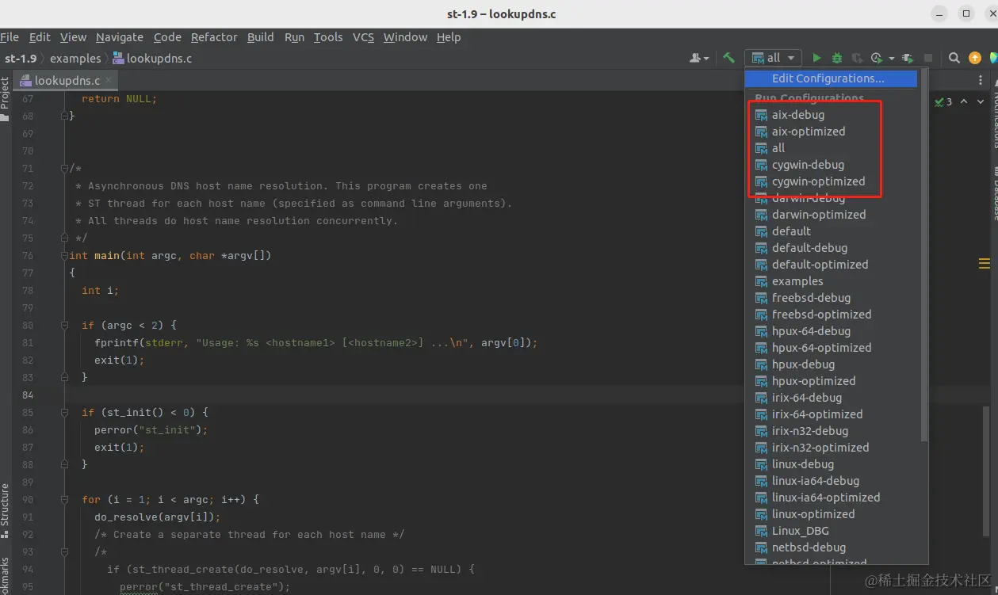Screen dimensions: 998x595
Task: Click the inspection checkmark showing 3
Action: coord(943,101)
